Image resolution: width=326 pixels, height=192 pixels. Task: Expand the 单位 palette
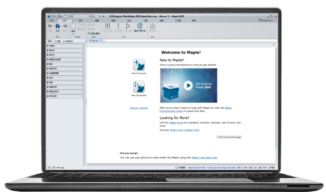click(65, 64)
